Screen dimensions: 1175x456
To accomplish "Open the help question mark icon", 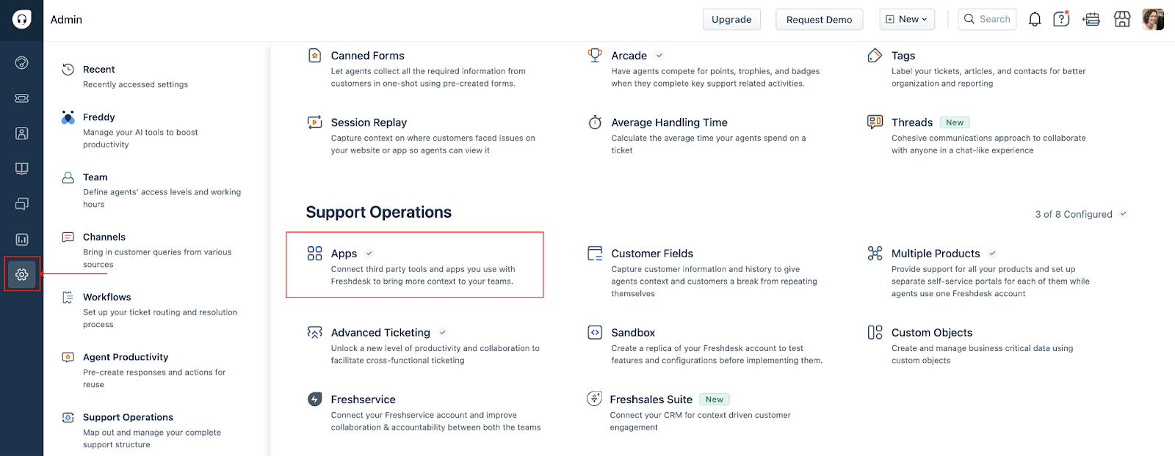I will point(1061,19).
